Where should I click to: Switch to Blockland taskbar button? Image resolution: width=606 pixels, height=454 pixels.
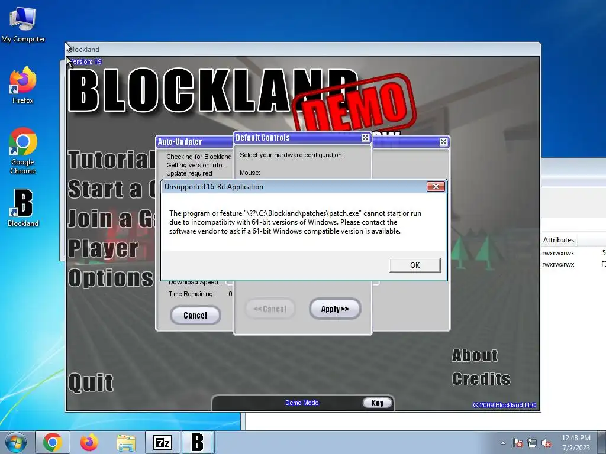(x=198, y=442)
